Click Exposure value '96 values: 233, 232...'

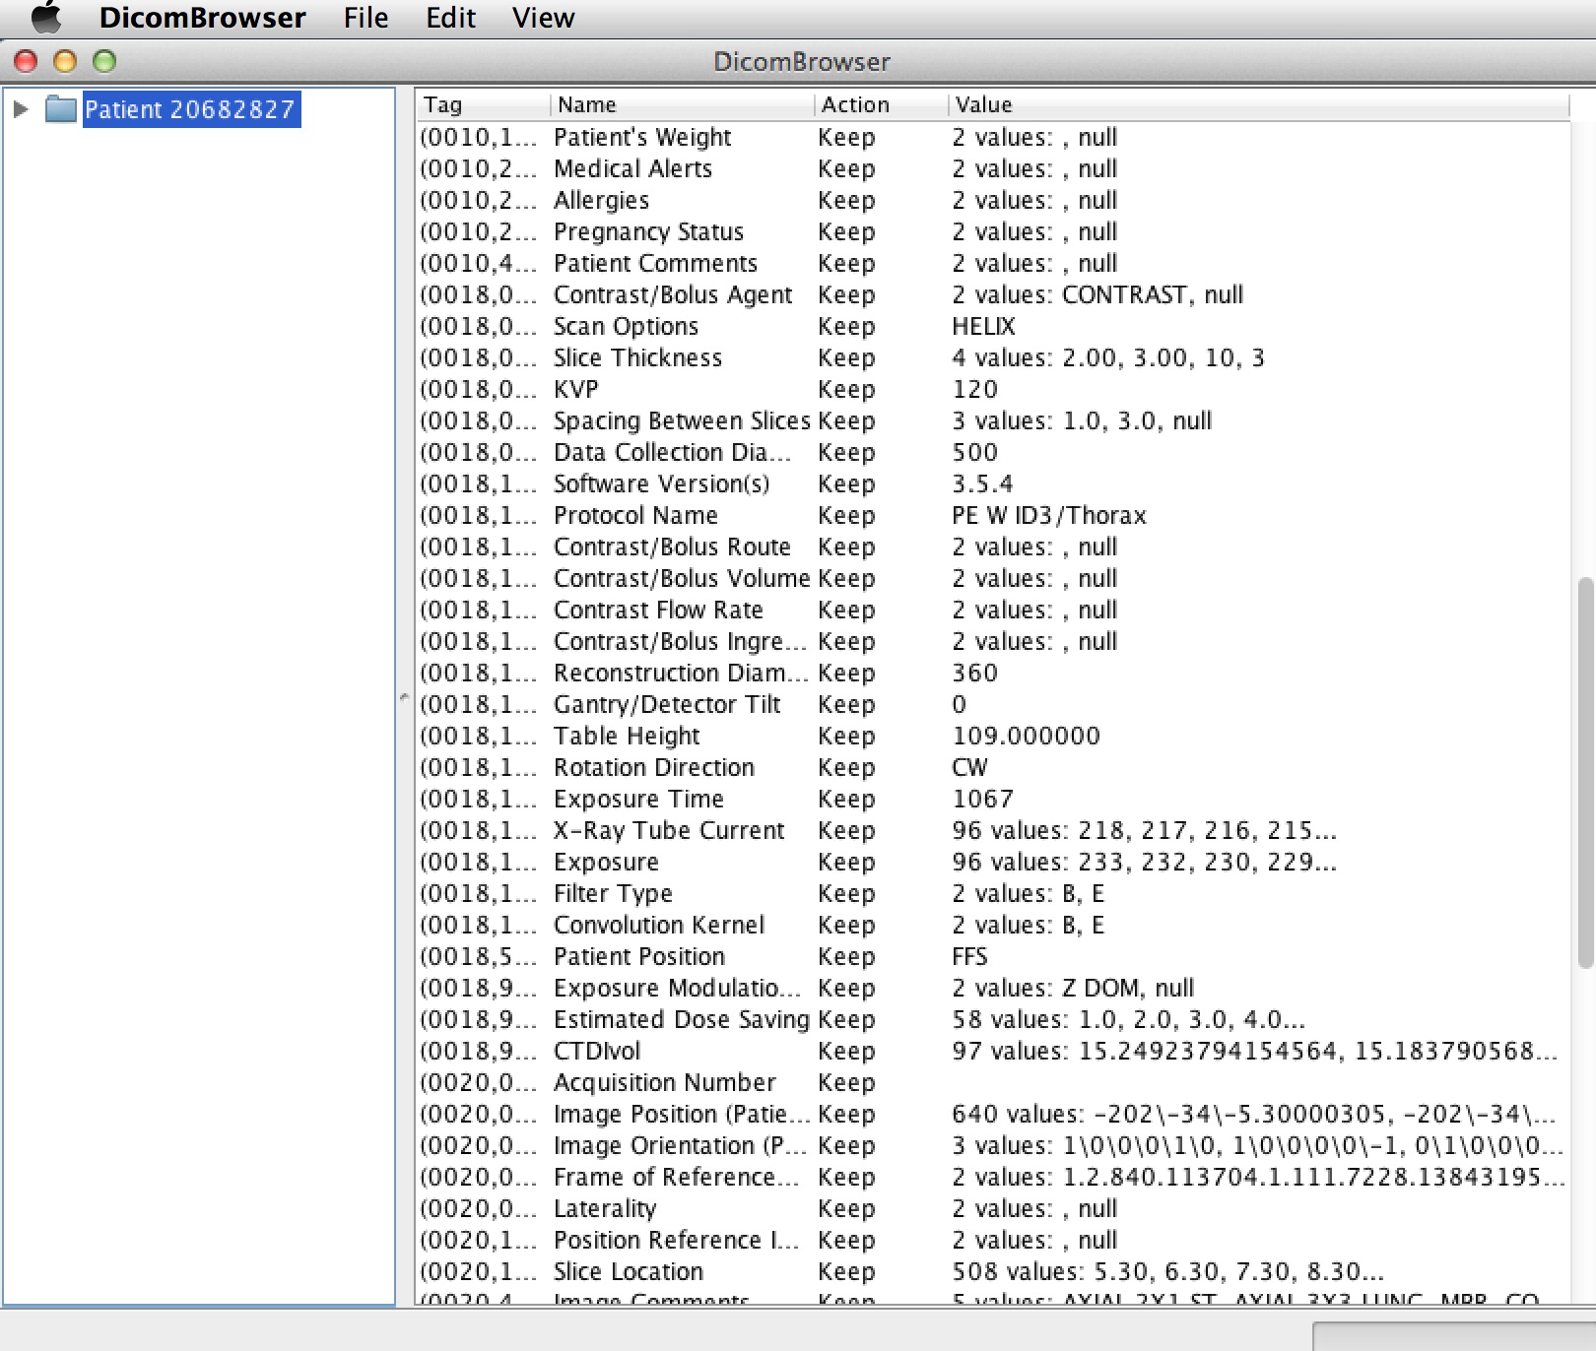pyautogui.click(x=1145, y=862)
